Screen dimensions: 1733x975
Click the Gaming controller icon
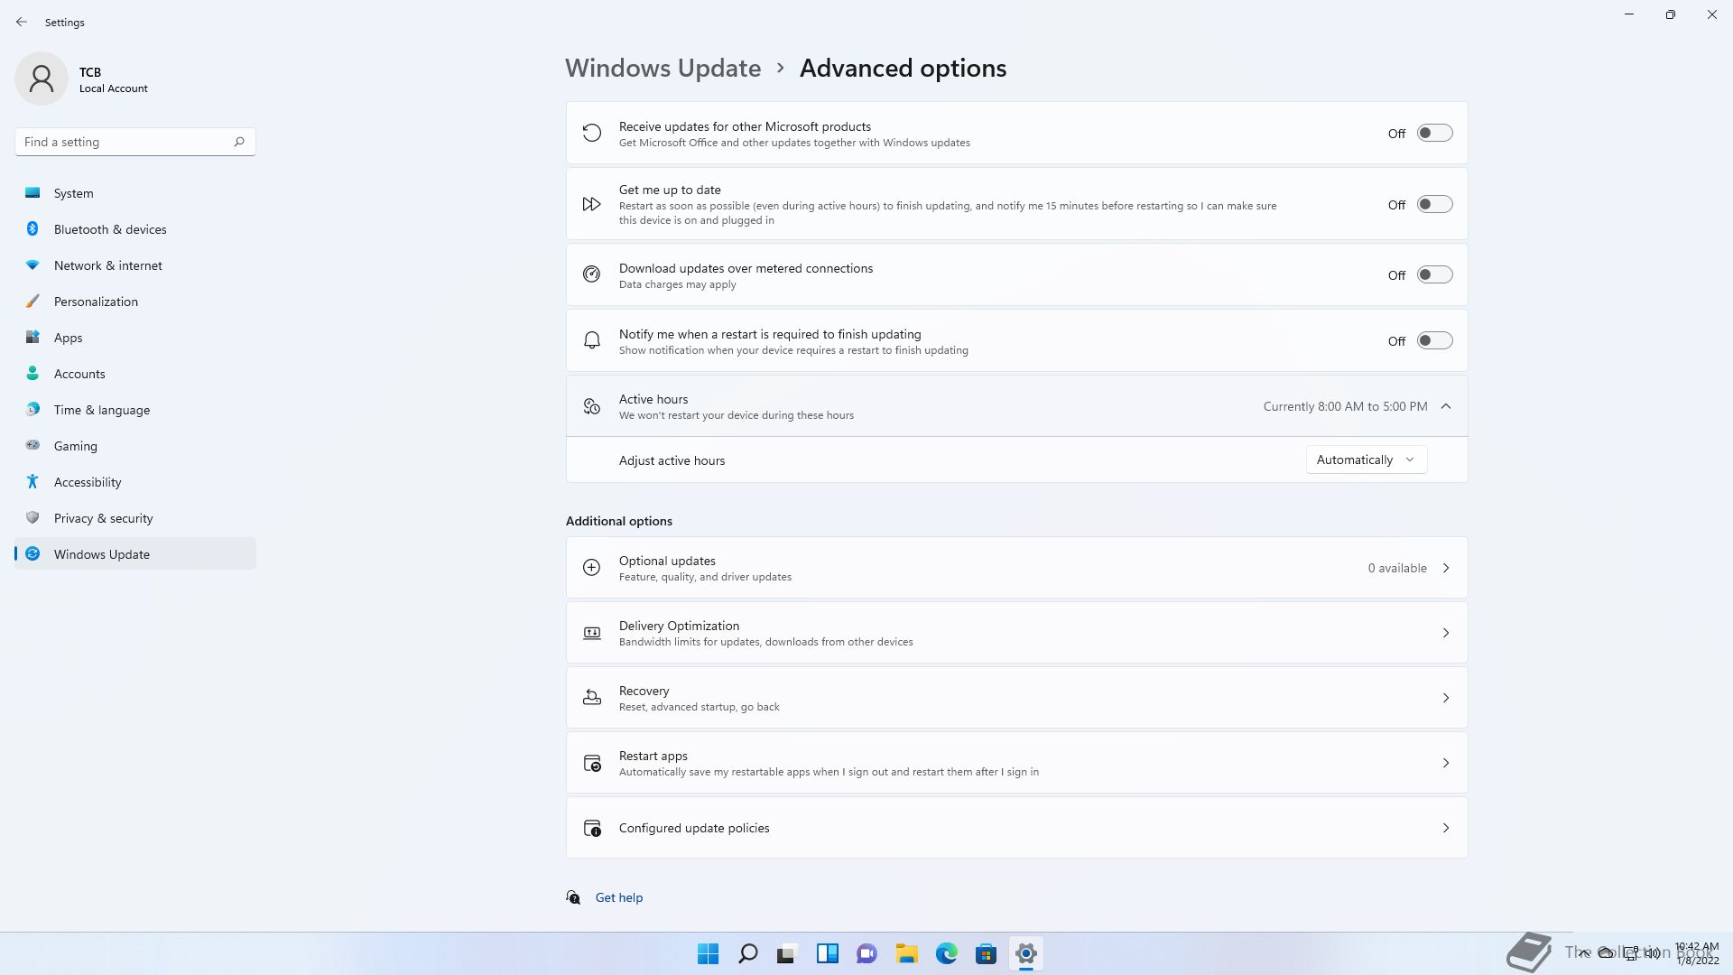32,445
